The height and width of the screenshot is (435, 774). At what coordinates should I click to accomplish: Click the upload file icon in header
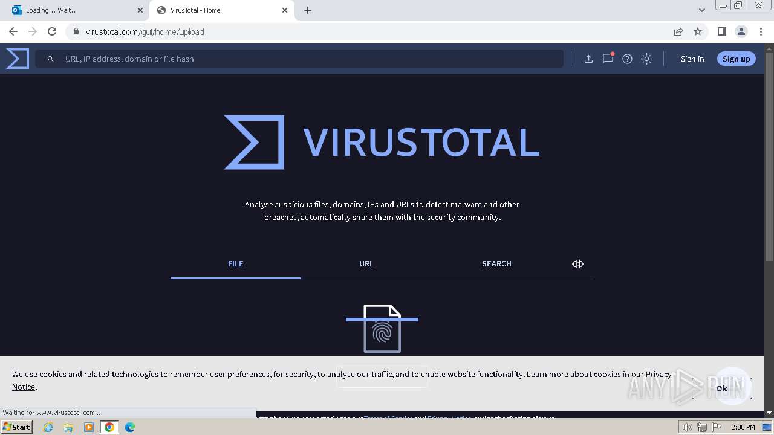[588, 59]
